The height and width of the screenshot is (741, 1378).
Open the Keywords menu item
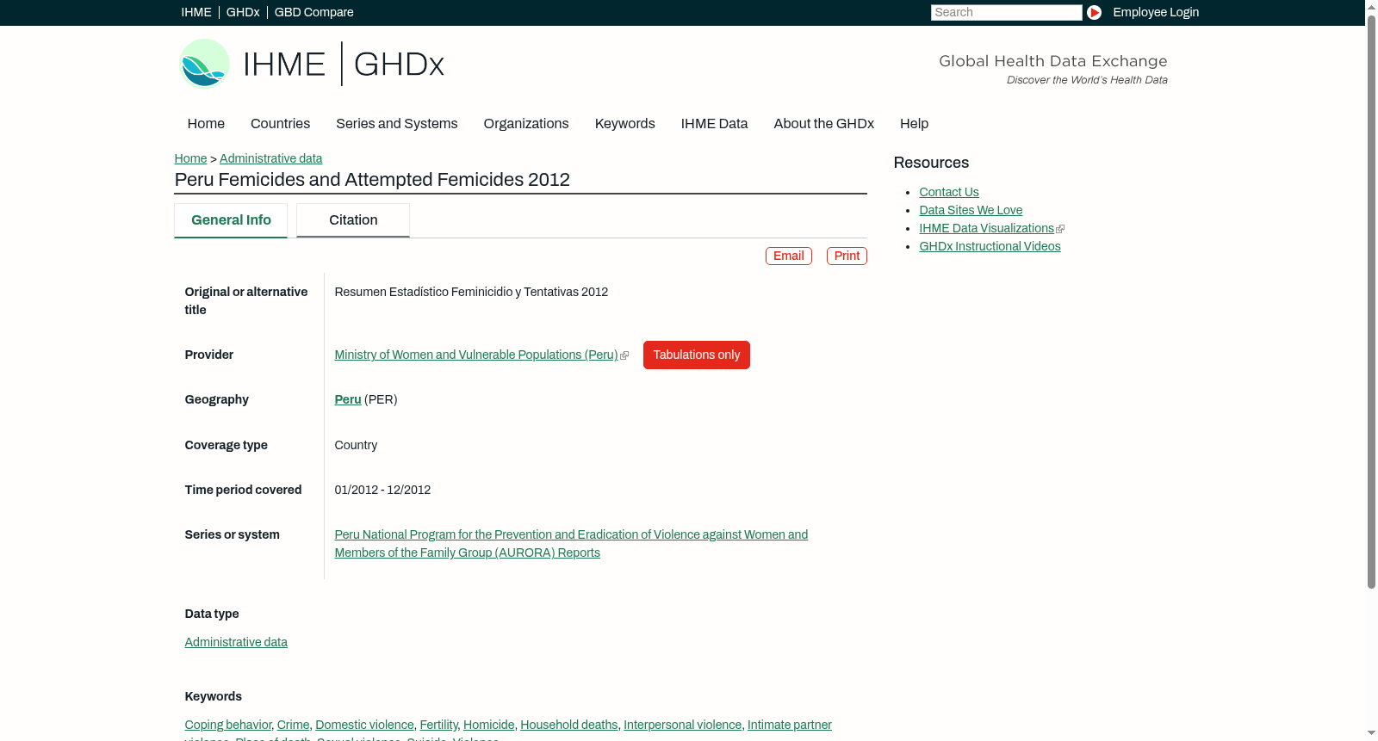click(624, 124)
